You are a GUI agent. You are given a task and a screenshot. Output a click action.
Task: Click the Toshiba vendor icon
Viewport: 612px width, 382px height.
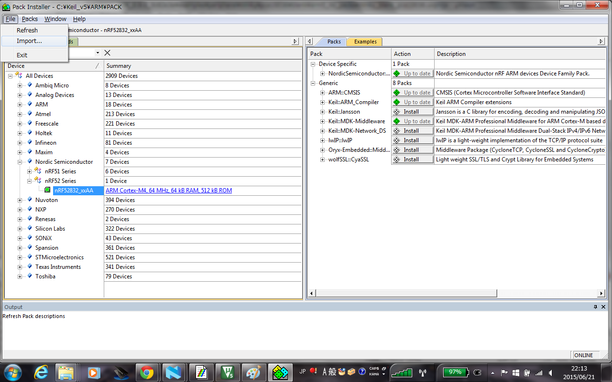30,276
